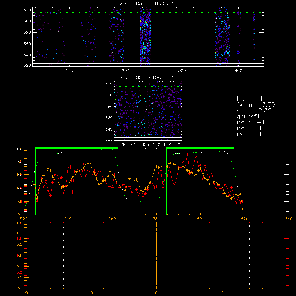The width and height of the screenshot is (296, 296).
Task: Click the orange 0.8 y-axis label of bottom plot
Action: [20, 244]
